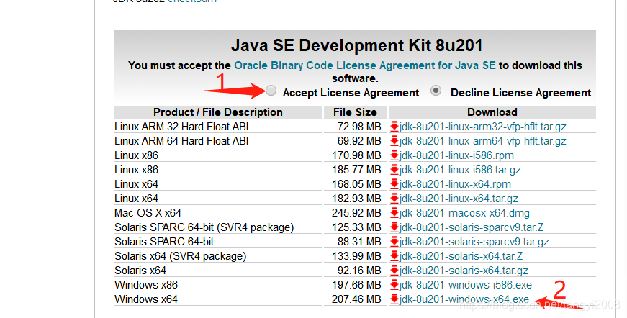Image resolution: width=627 pixels, height=318 pixels.
Task: Click the 207.46 MB file size
Action: point(356,299)
